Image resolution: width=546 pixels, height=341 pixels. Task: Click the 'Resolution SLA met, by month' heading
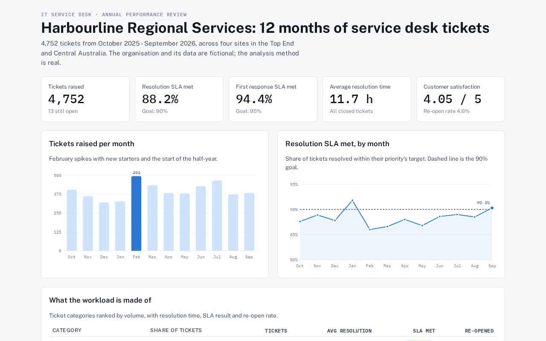click(x=337, y=144)
